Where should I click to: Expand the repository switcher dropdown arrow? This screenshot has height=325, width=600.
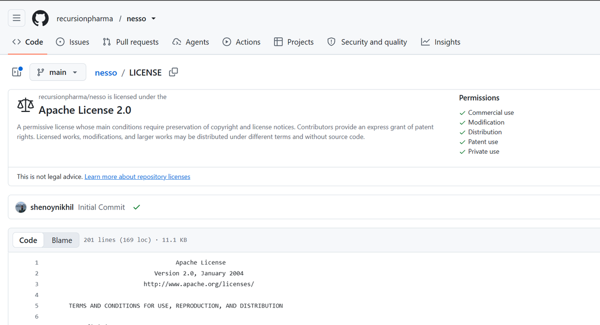click(153, 19)
